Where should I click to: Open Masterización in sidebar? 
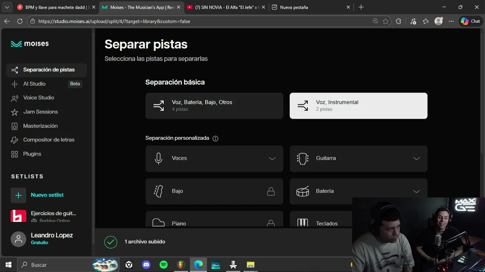coord(40,126)
